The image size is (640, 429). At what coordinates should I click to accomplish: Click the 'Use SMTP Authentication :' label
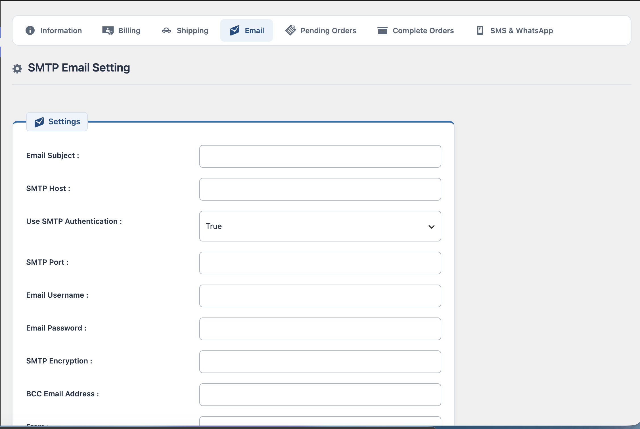click(74, 221)
